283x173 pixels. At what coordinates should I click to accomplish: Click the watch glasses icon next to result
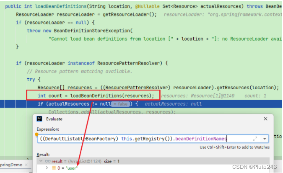tap(48, 161)
